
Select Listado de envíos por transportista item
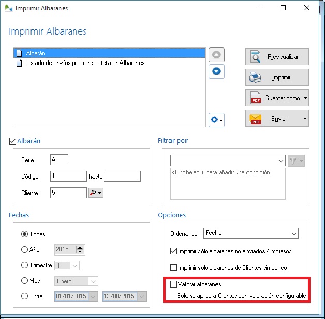click(x=85, y=63)
